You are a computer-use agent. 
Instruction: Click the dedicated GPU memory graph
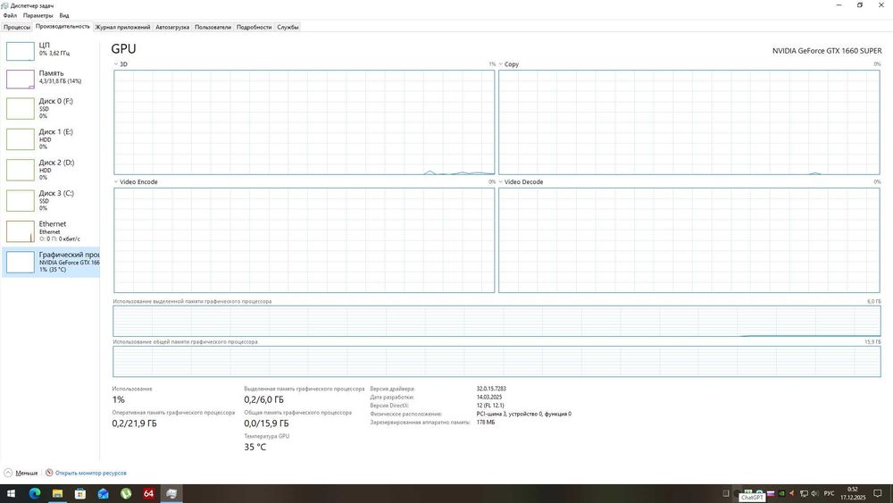497,322
